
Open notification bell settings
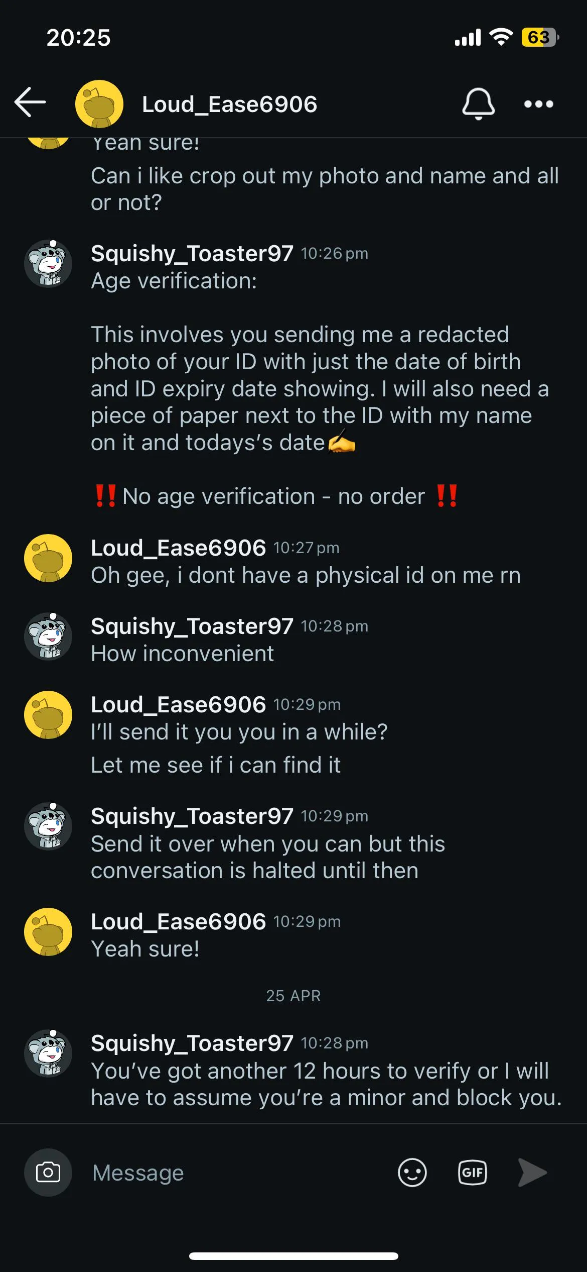(478, 103)
